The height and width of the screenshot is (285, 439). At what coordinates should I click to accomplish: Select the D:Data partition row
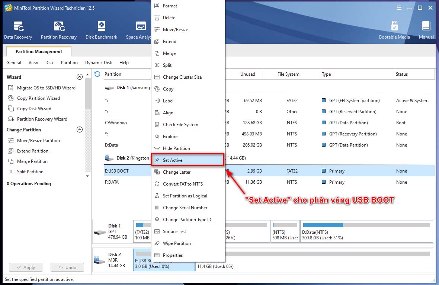tap(269, 145)
